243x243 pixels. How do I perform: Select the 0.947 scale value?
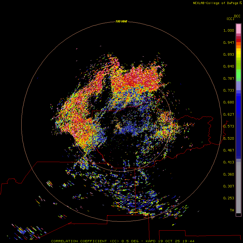pos(229,42)
